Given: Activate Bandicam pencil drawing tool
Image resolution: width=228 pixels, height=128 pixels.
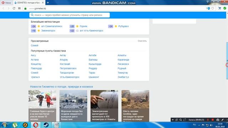Looking at the screenshot, I should pos(222,120).
